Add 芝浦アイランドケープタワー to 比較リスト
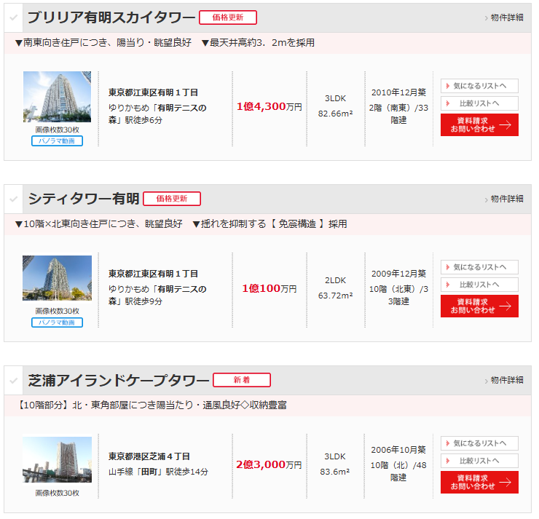This screenshot has height=519, width=539. click(479, 461)
